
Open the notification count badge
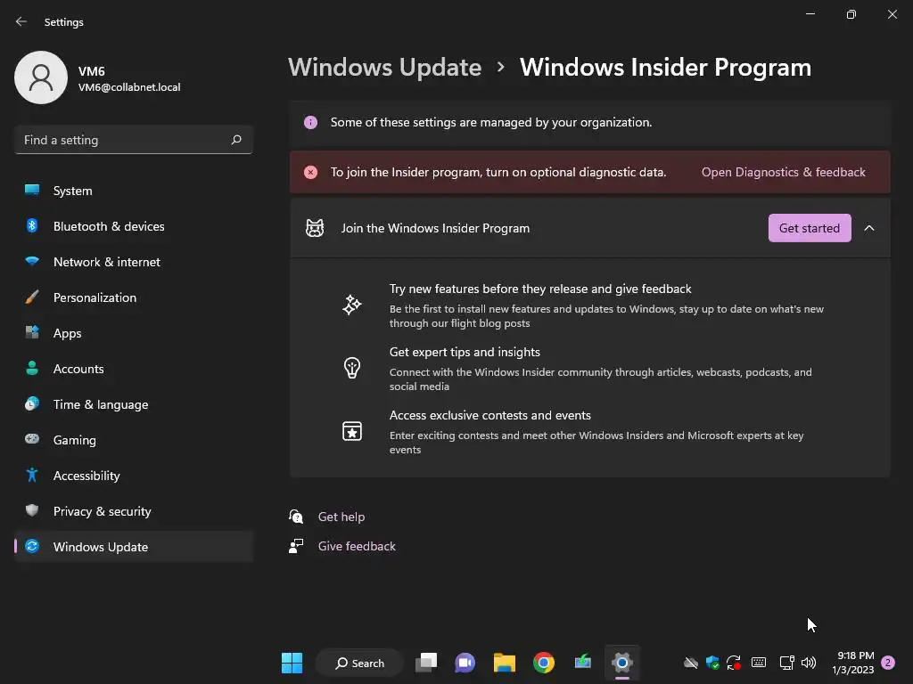[888, 663]
